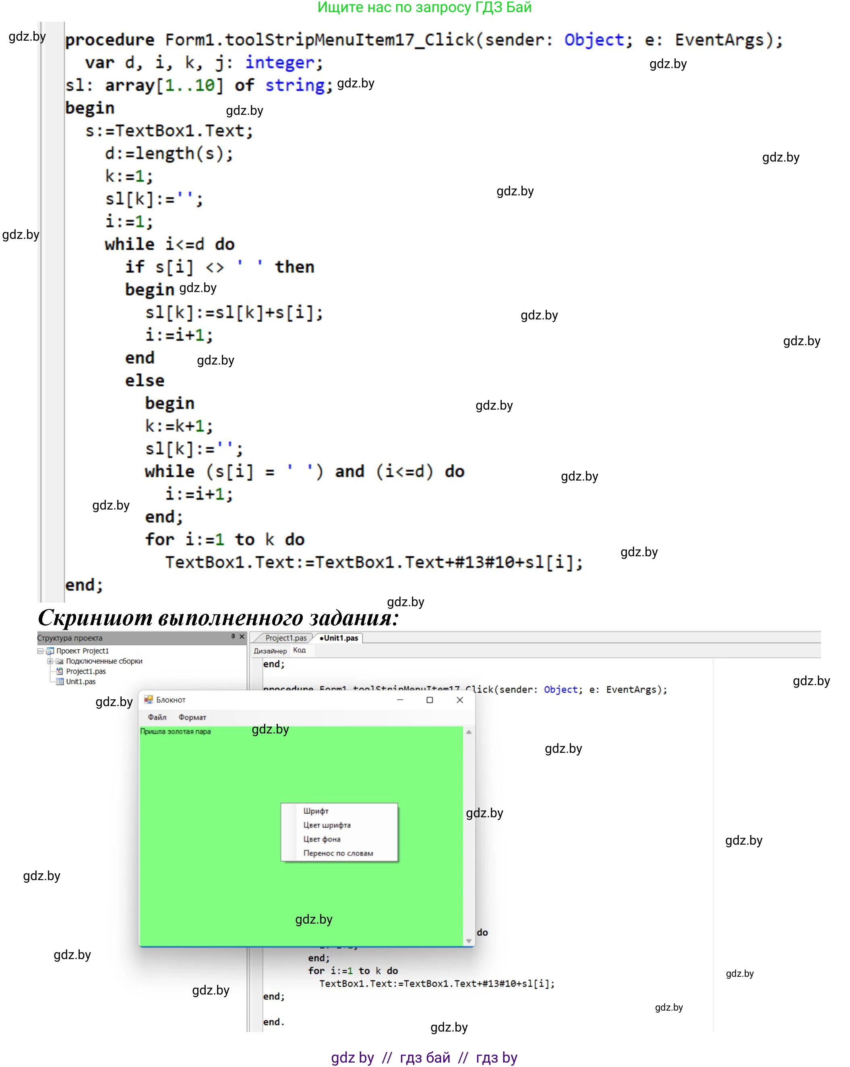This screenshot has width=850, height=1067.
Task: Select Цвет фона menu entry
Action: pos(322,839)
